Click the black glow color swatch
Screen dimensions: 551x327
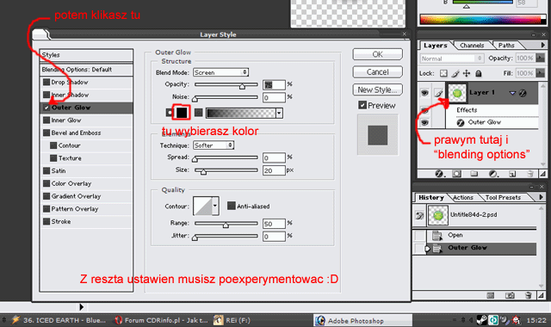pyautogui.click(x=182, y=113)
